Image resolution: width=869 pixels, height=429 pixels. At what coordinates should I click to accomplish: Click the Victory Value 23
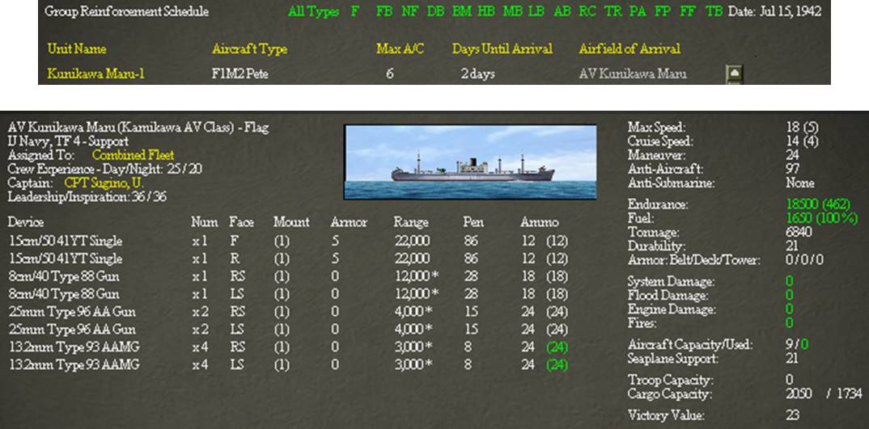coord(792,414)
